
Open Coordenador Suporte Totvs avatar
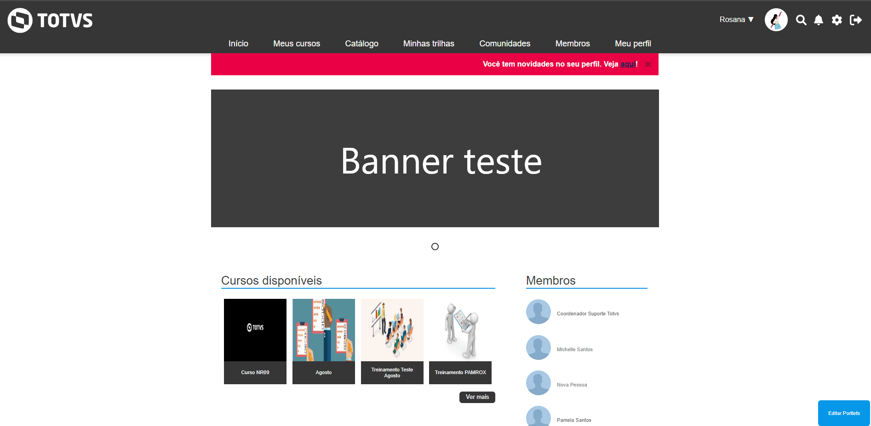[539, 312]
